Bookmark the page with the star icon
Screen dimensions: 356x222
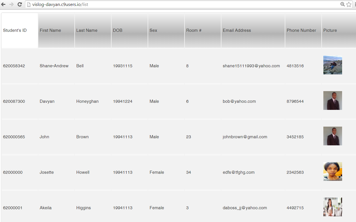pos(349,5)
